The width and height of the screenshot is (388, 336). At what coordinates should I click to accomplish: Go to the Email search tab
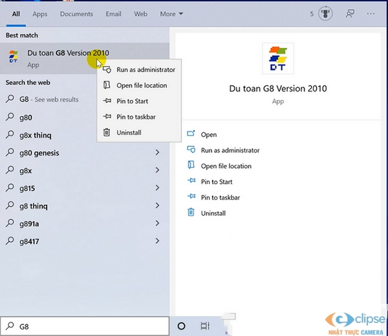coord(114,14)
